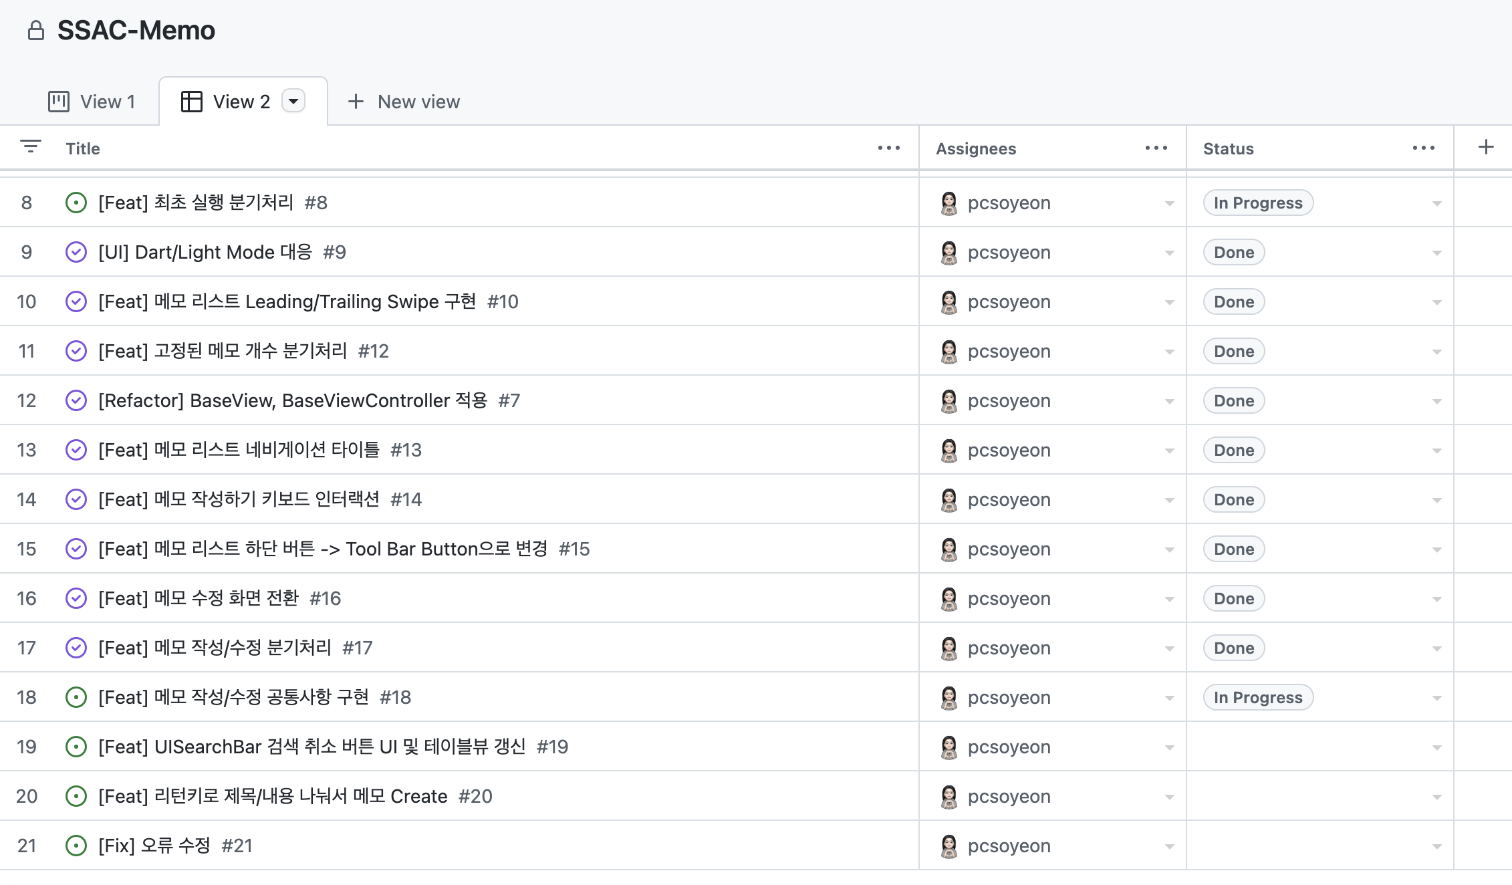Select the View 2 tab
The height and width of the screenshot is (885, 1512).
(243, 102)
